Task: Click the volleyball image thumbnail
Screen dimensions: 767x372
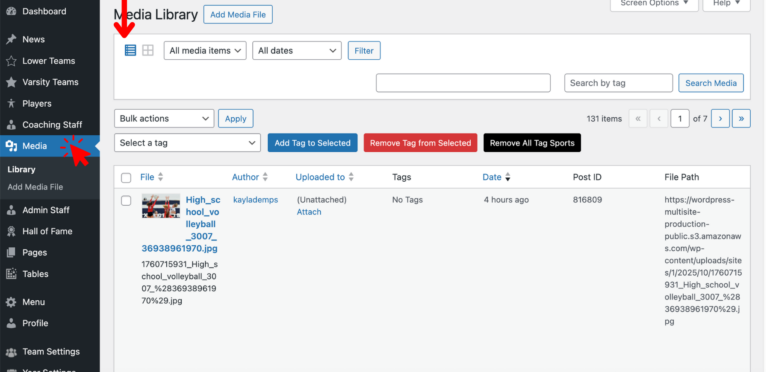Action: 161,206
